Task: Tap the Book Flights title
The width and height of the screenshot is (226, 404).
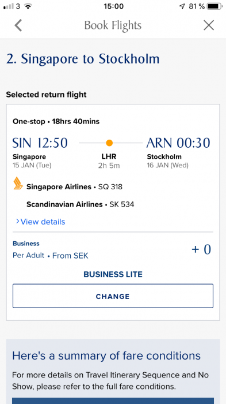Action: [x=113, y=25]
